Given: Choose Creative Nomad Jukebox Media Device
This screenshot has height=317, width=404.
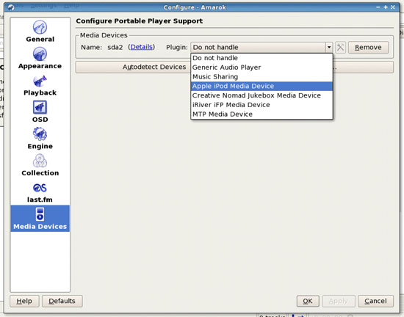Looking at the screenshot, I should (x=261, y=95).
